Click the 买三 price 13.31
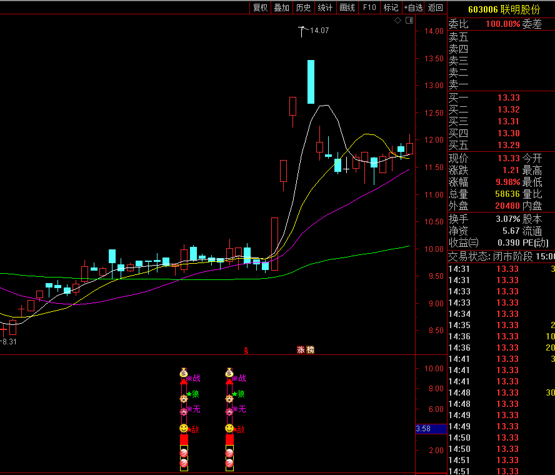Screen dimensions: 555x475 point(509,121)
